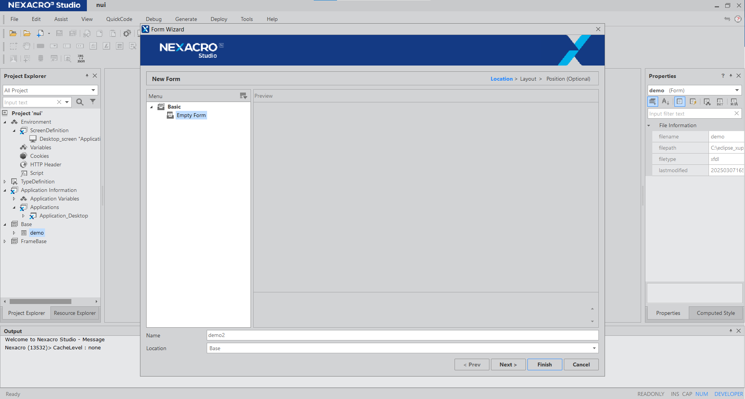This screenshot has width=745, height=399.
Task: Switch to the Resource Explorer tab
Action: pyautogui.click(x=74, y=313)
